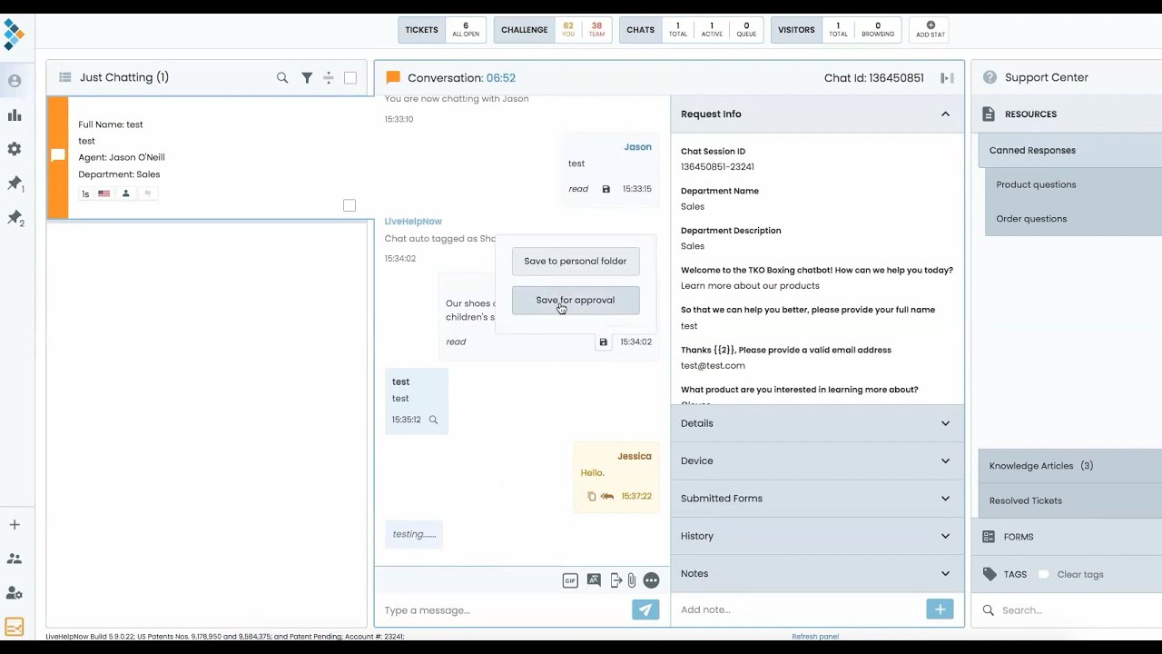
Task: Click the Add Stat plus icon
Action: point(931,25)
